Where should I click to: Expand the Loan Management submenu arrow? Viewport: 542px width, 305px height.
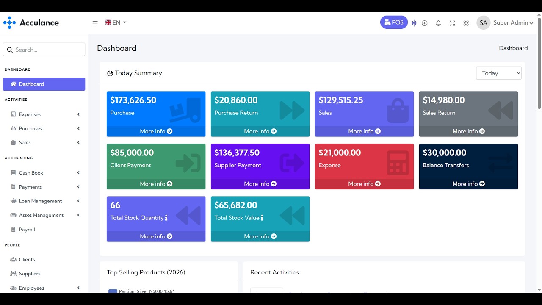click(78, 201)
